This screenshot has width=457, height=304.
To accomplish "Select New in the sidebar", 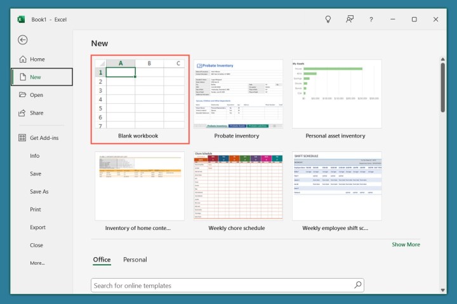I will tap(42, 77).
